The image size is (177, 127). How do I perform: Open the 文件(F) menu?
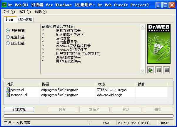point(9,12)
